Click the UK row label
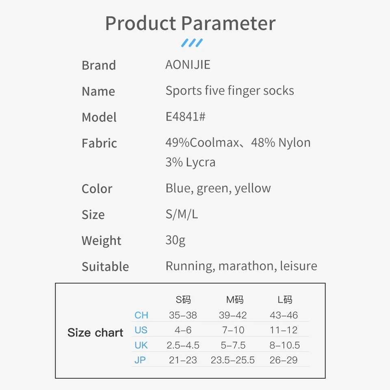Viewport: 390px width, 390px height. tap(141, 345)
